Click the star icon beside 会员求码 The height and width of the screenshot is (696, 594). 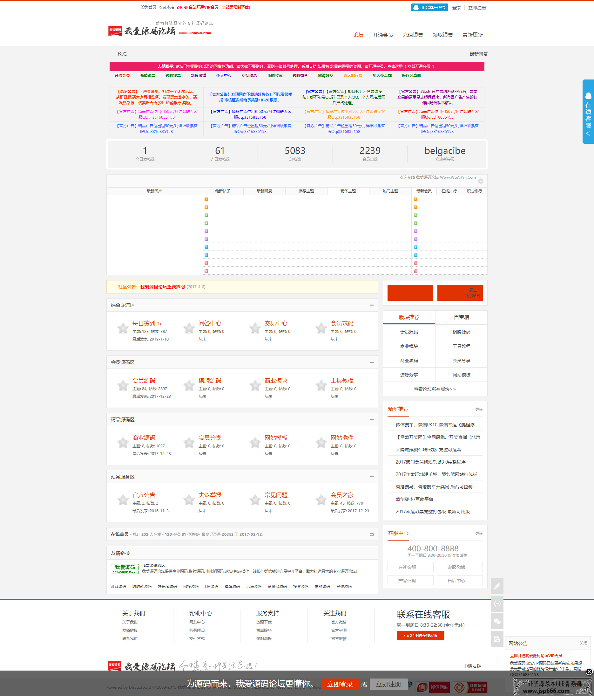click(321, 328)
